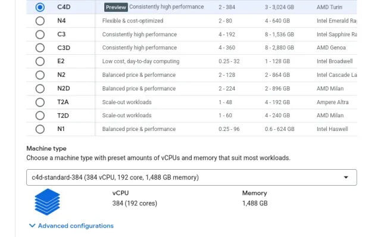Click the selected C4D radio button

point(40,7)
